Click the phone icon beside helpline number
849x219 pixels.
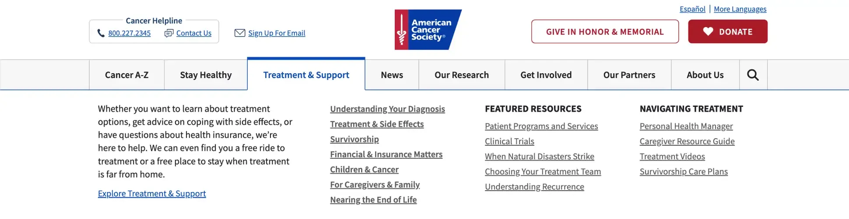coord(101,33)
